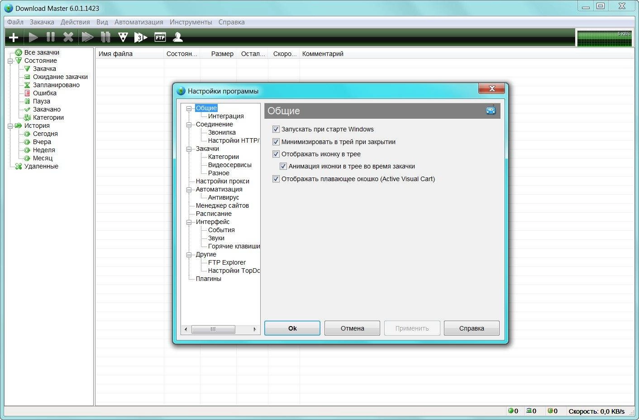Image resolution: width=639 pixels, height=420 pixels.
Task: Pause all downloads toolbar icon
Action: tap(105, 37)
